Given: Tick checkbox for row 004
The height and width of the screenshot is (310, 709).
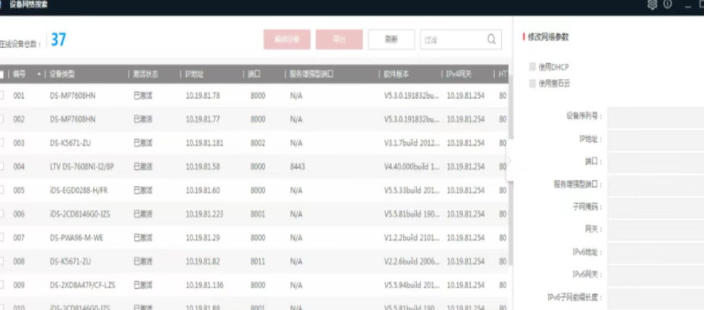Looking at the screenshot, I should pyautogui.click(x=2, y=166).
